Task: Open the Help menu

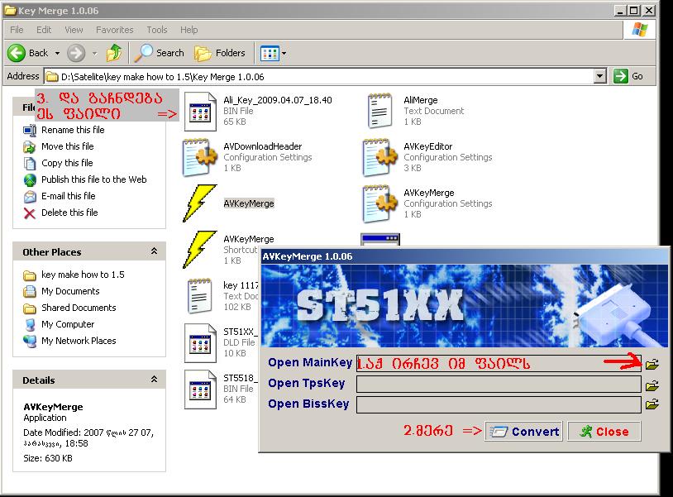Action: 189,30
